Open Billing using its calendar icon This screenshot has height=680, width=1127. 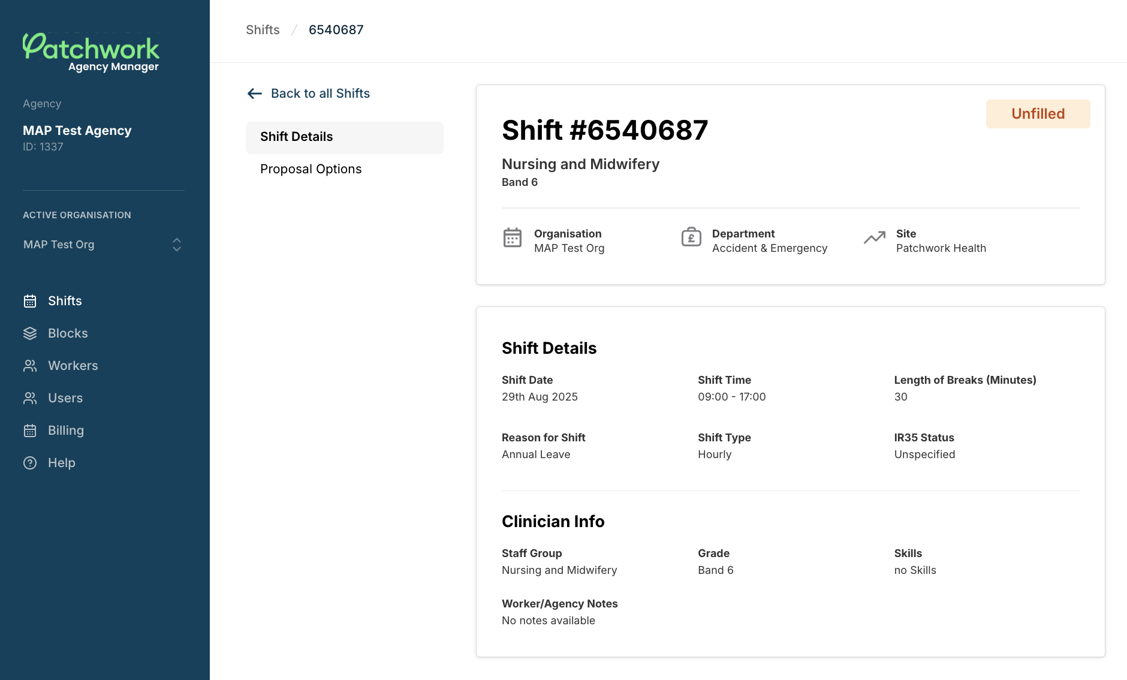click(31, 431)
